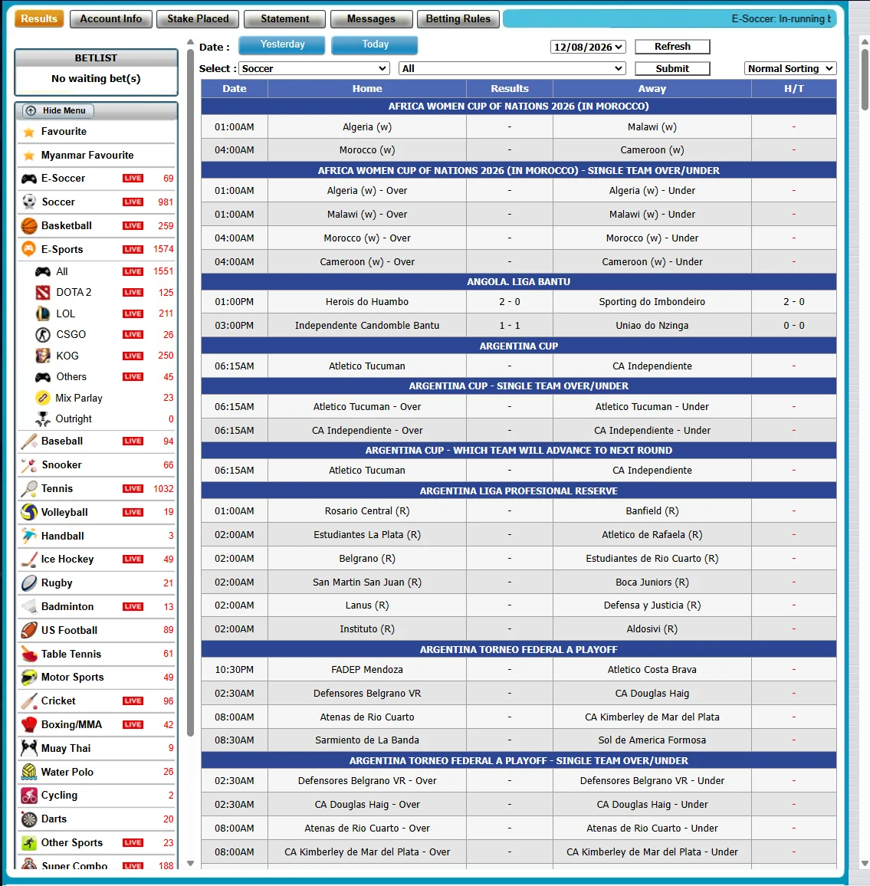The height and width of the screenshot is (886, 870).
Task: Click the E-Sports category icon
Action: pos(28,249)
